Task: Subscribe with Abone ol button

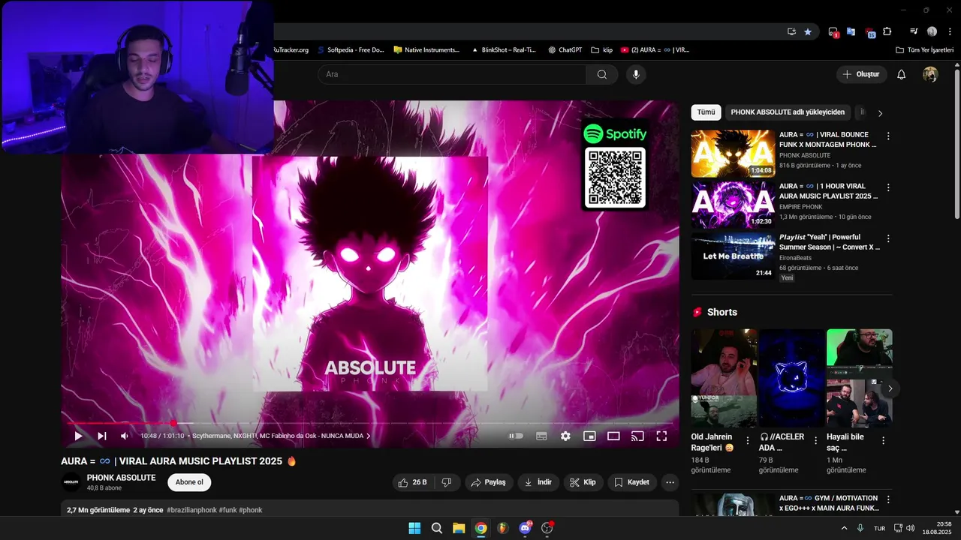Action: [x=189, y=482]
